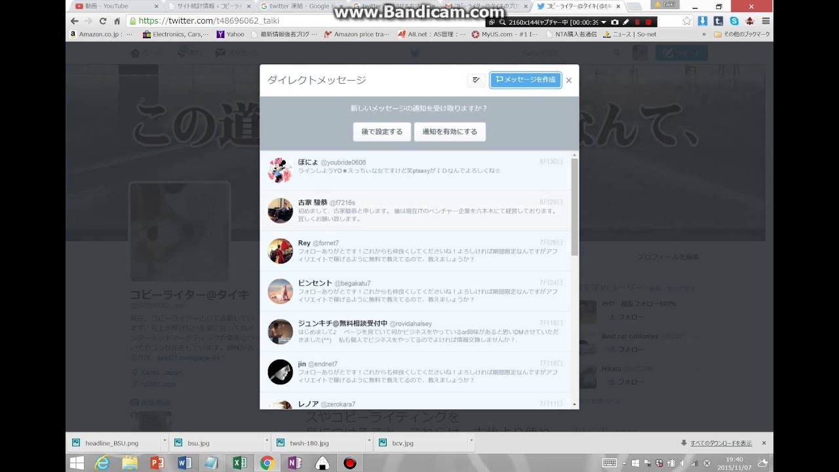The image size is (839, 472).
Task: Open the A8.net bookmark
Action: [x=432, y=34]
